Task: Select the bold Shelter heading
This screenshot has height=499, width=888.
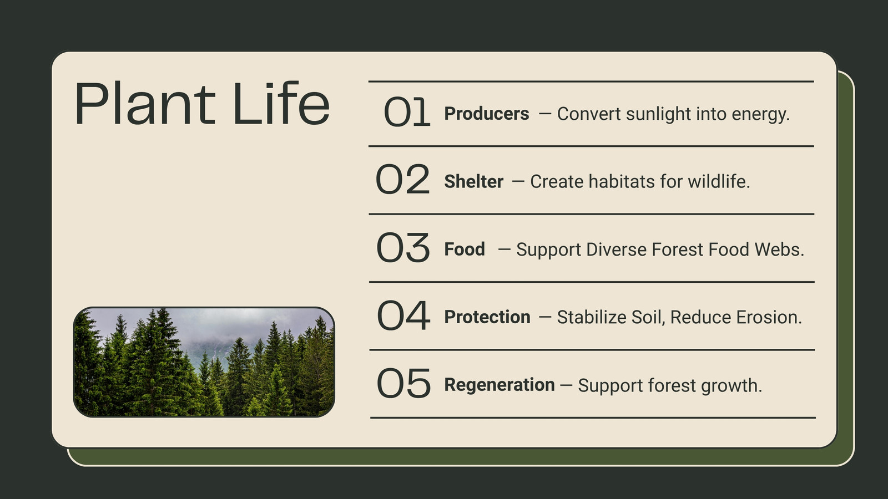Action: (x=473, y=181)
